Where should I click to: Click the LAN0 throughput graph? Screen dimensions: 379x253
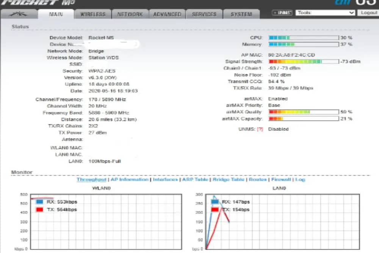coord(282,222)
